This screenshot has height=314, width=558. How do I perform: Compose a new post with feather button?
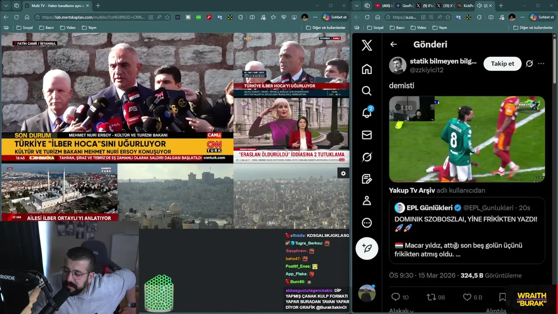tap(367, 248)
